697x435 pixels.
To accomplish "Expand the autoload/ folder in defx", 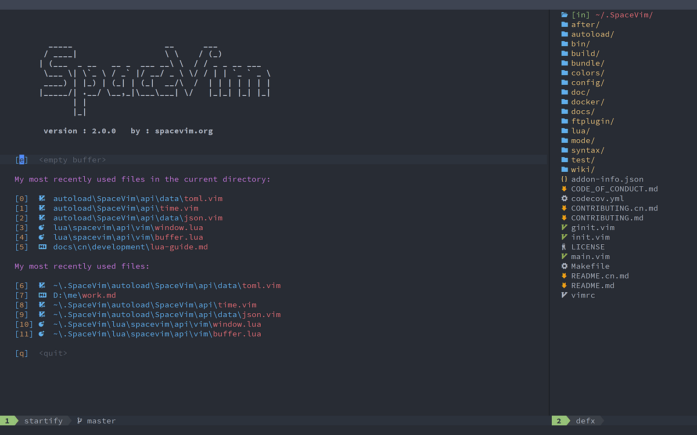I will click(x=592, y=34).
